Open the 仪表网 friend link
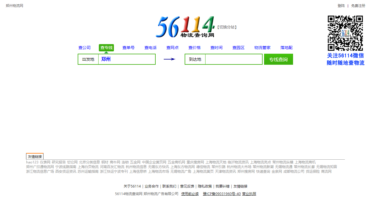 coord(45,162)
